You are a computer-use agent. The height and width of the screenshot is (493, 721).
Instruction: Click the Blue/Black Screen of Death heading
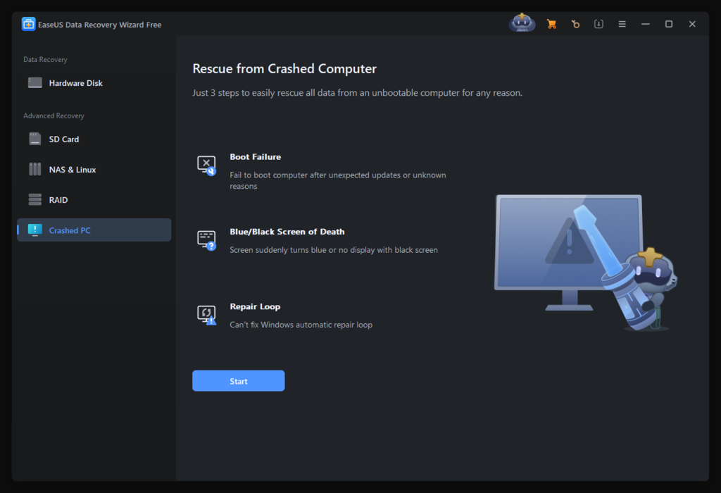287,232
